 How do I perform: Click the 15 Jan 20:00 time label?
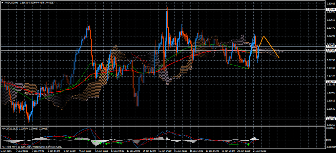point(181,151)
